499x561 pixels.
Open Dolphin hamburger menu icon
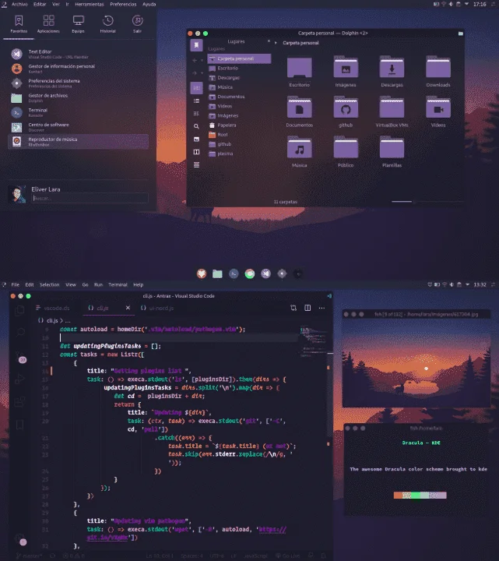197,165
